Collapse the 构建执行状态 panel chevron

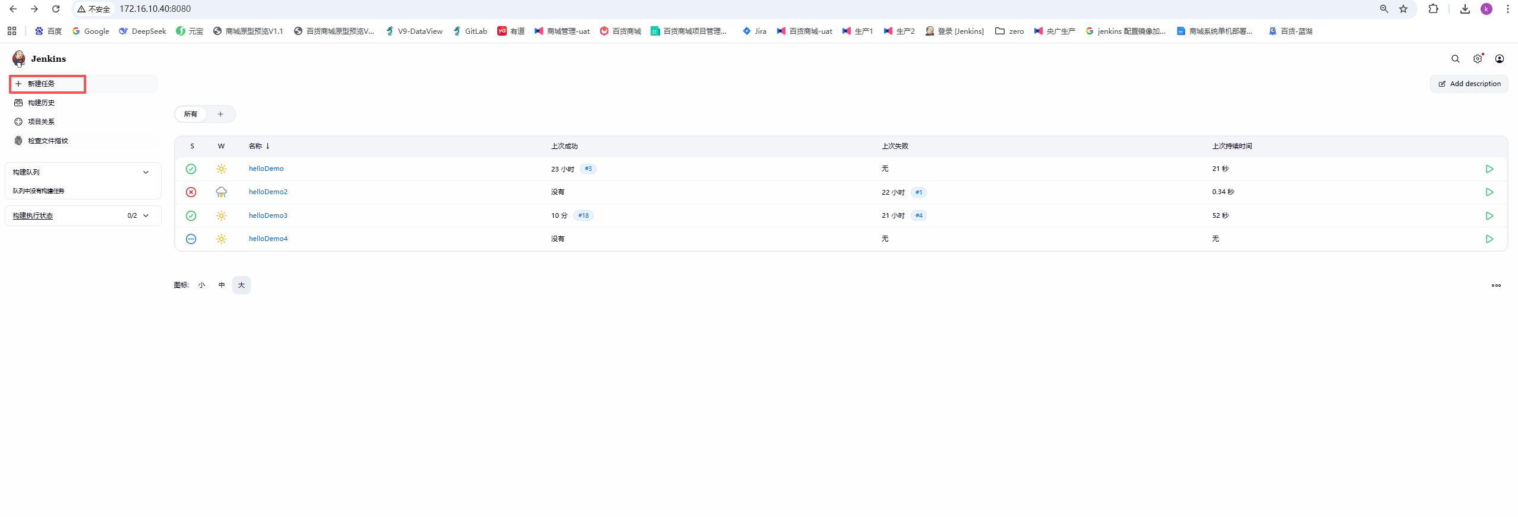(146, 215)
